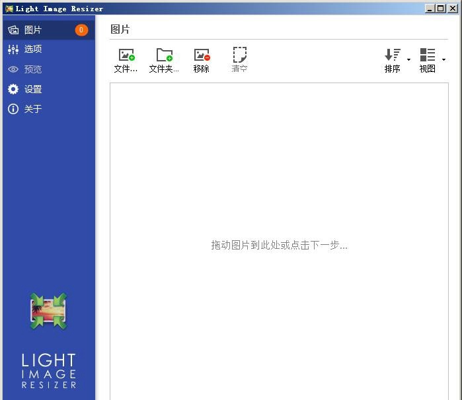The width and height of the screenshot is (462, 400).
Task: Click the 清空 (Clear) dashed page icon
Action: (x=239, y=55)
